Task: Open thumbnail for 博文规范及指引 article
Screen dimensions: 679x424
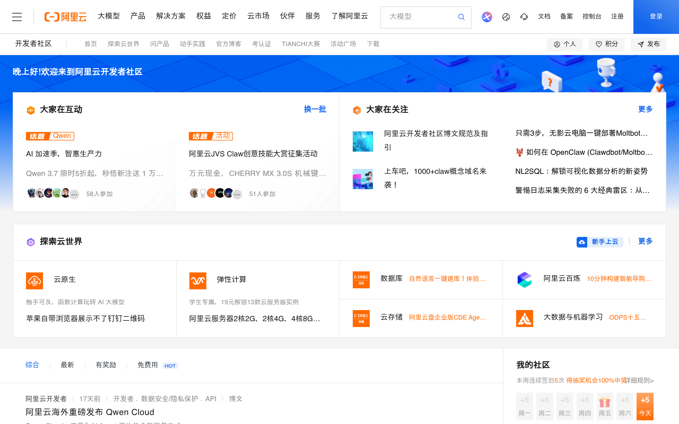Action: [x=363, y=141]
